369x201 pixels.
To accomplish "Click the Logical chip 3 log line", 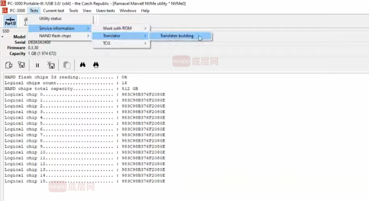I will click(85, 112).
